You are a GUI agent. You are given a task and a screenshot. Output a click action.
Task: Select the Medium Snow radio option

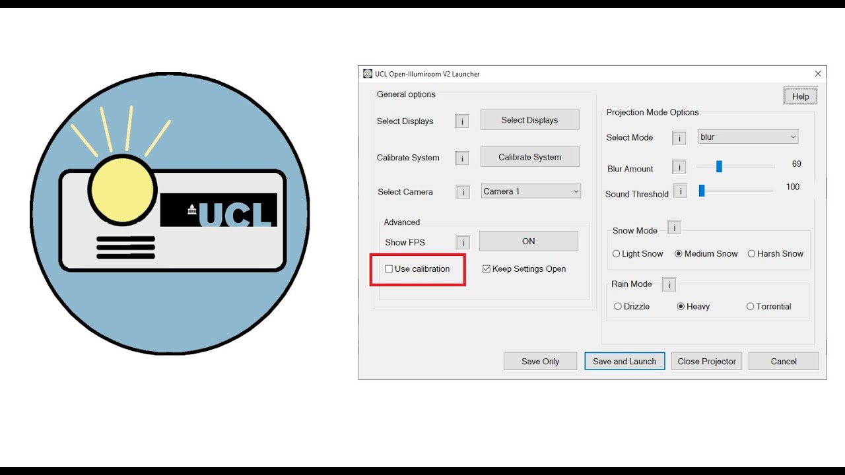pos(679,253)
